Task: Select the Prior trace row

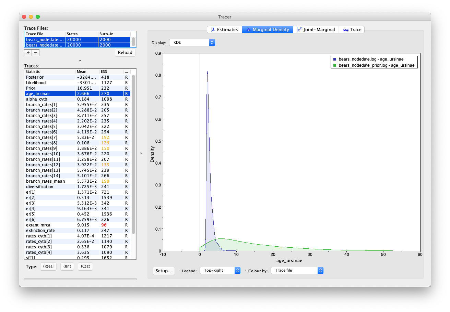Action: pos(78,88)
